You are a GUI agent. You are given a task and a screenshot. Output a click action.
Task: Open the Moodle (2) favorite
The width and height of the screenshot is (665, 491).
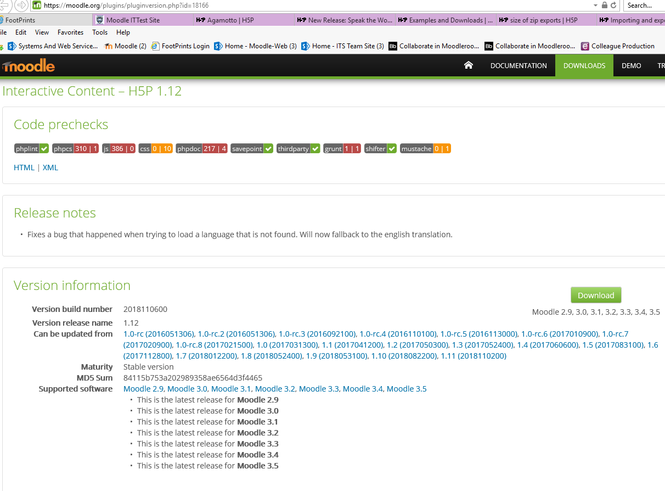[125, 46]
